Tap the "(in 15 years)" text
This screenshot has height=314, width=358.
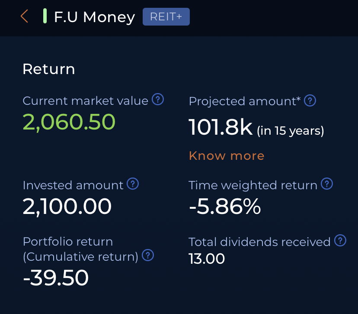click(291, 130)
